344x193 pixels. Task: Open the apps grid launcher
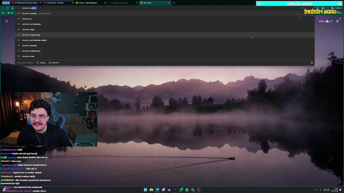(x=6, y=21)
